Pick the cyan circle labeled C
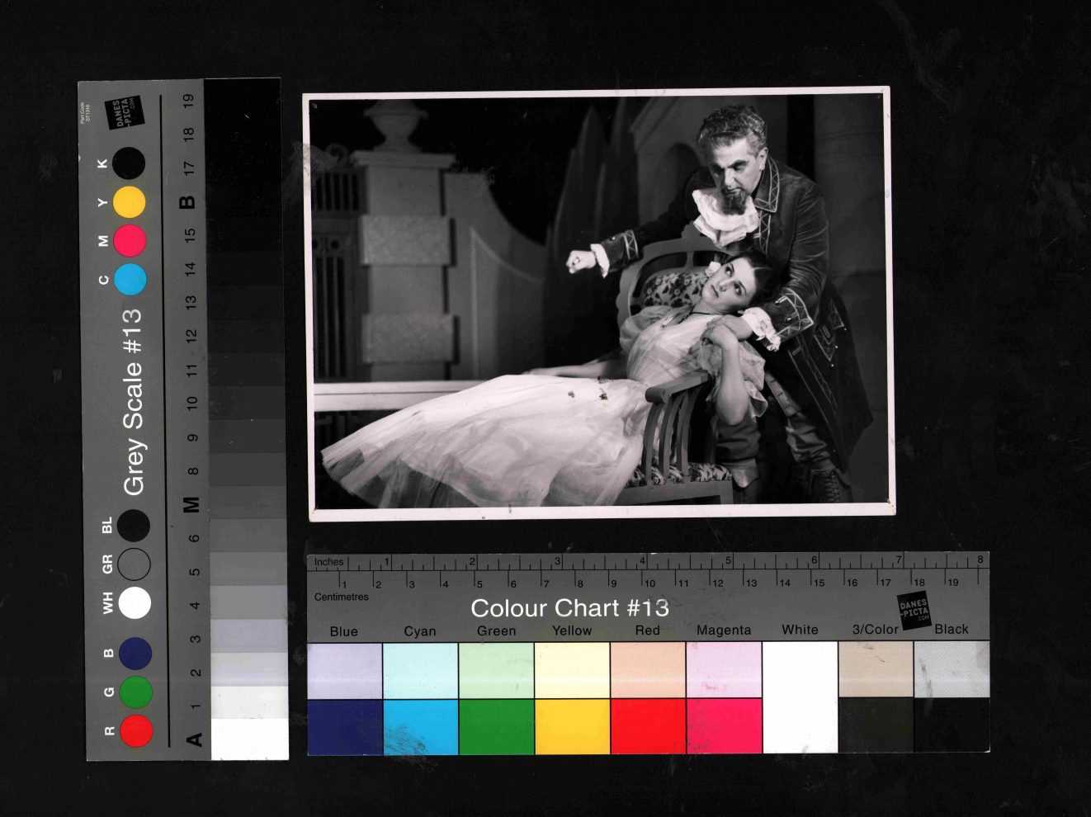1091x817 pixels. [x=130, y=280]
